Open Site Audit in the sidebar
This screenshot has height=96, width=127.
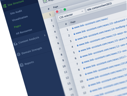point(16,12)
